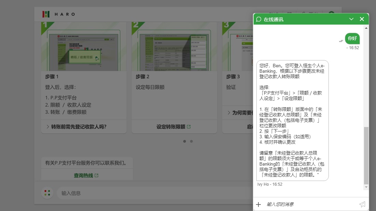Click the Ivy Ho - 16:52 label
376x211 pixels.
pos(270,184)
